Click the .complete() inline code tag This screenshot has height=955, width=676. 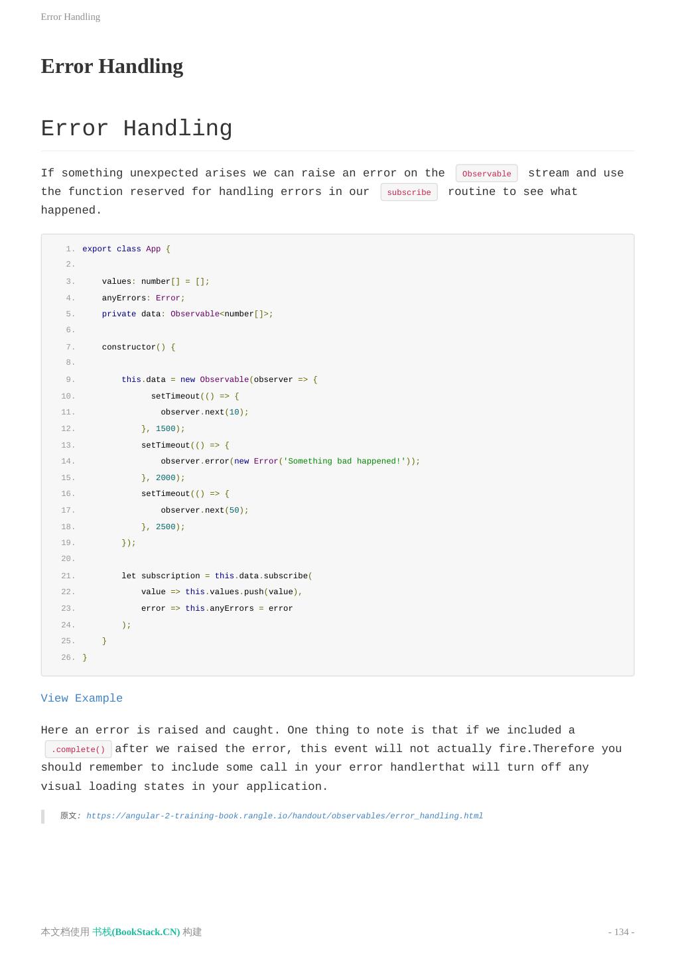click(x=78, y=749)
